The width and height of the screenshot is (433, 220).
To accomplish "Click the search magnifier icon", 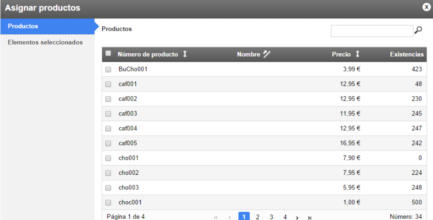I will coord(419,30).
